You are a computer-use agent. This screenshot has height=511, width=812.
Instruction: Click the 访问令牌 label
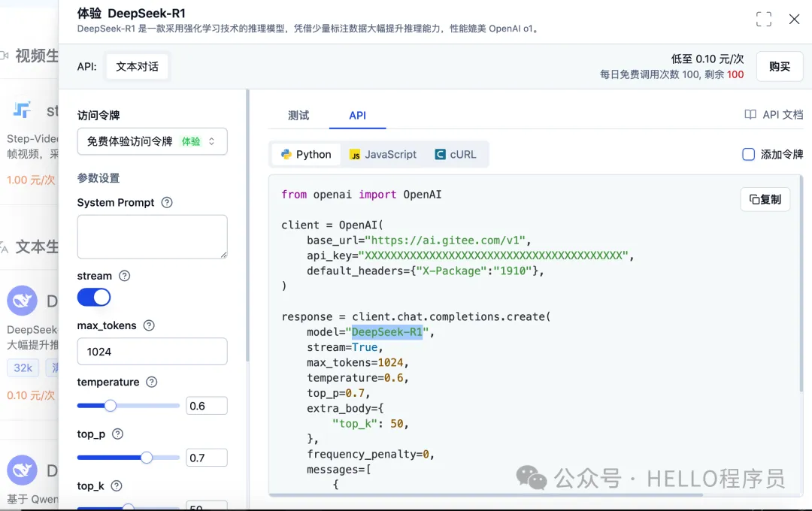(x=98, y=115)
